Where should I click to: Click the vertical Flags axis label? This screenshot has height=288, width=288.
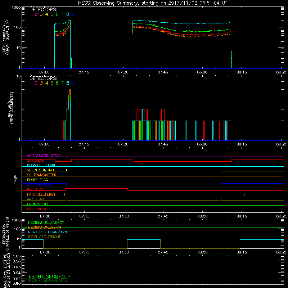[x=15, y=180]
